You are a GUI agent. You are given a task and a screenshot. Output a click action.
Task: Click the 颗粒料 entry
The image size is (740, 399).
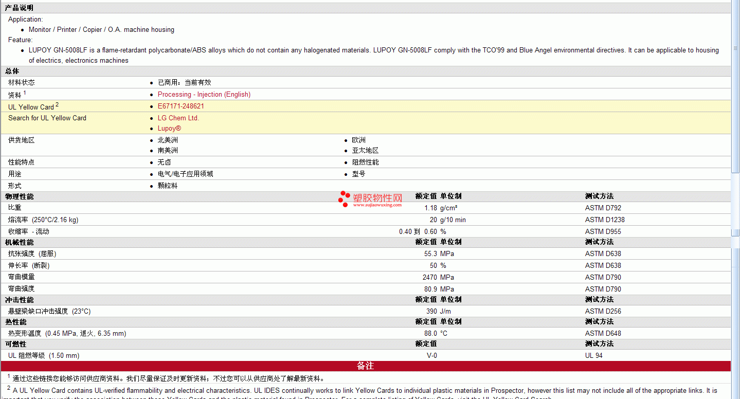click(x=168, y=186)
